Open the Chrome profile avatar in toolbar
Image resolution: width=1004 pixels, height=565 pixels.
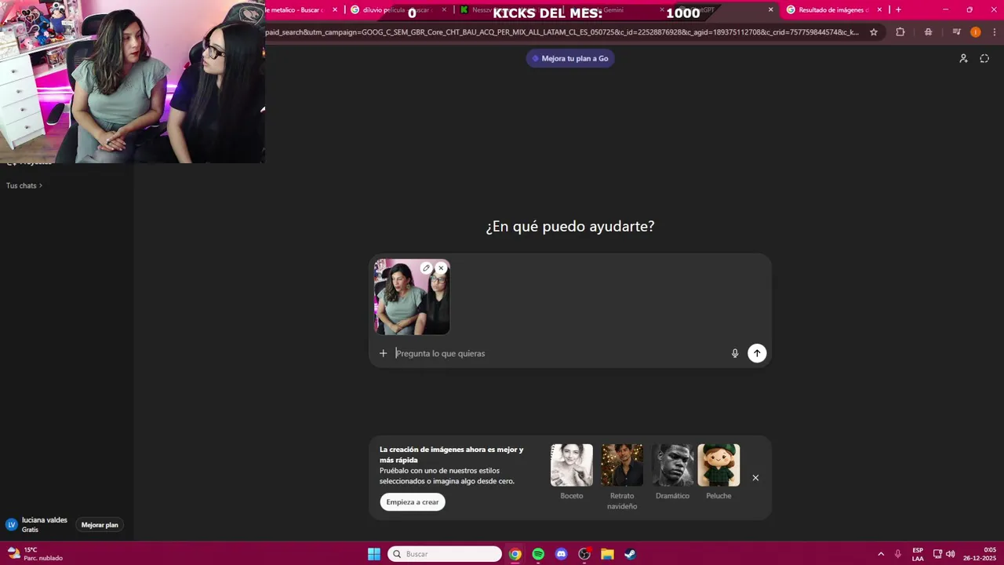pos(975,32)
